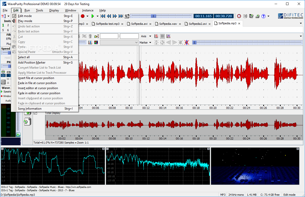The height and width of the screenshot is (197, 305).
Task: Click the rewind double-arrow button
Action: (x=109, y=16)
